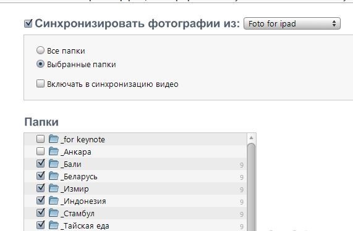
Task: Click the Папки section heading
Action: [x=41, y=122]
